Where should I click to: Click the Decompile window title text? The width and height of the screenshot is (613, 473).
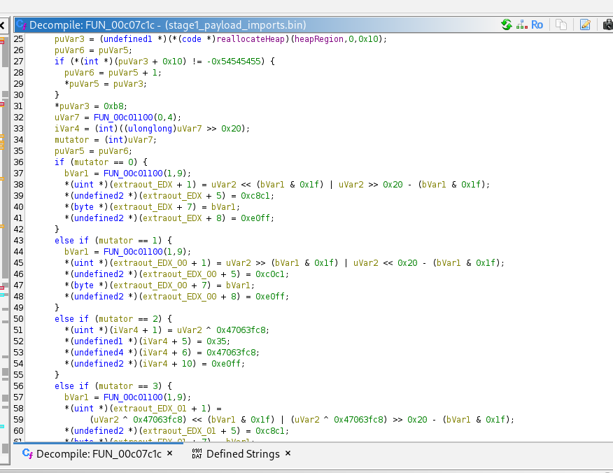coord(168,25)
